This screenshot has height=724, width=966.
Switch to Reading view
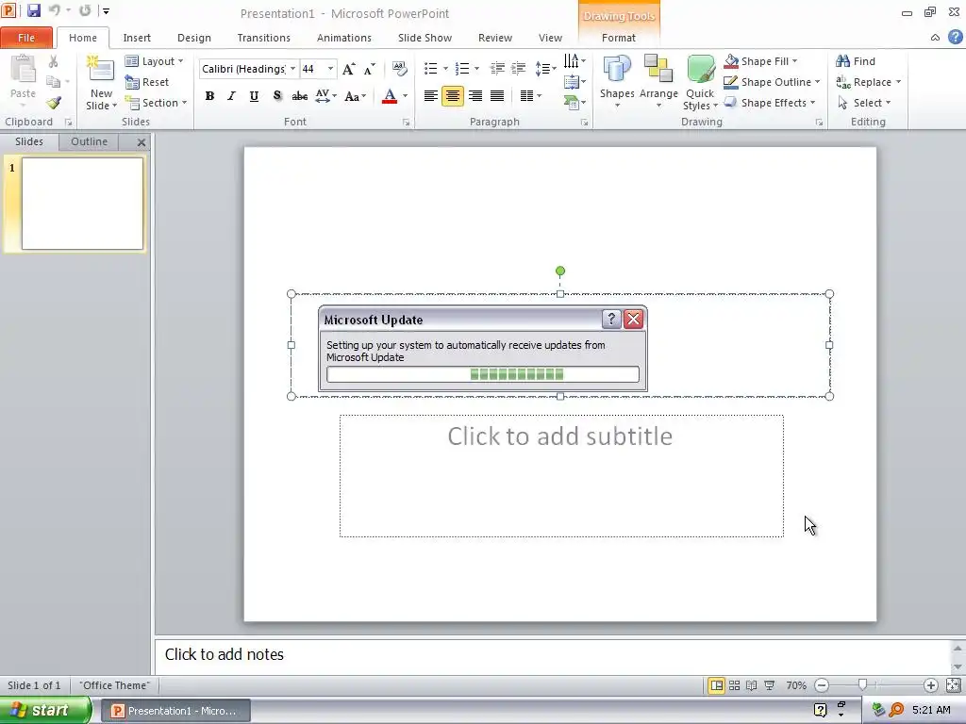pos(751,685)
